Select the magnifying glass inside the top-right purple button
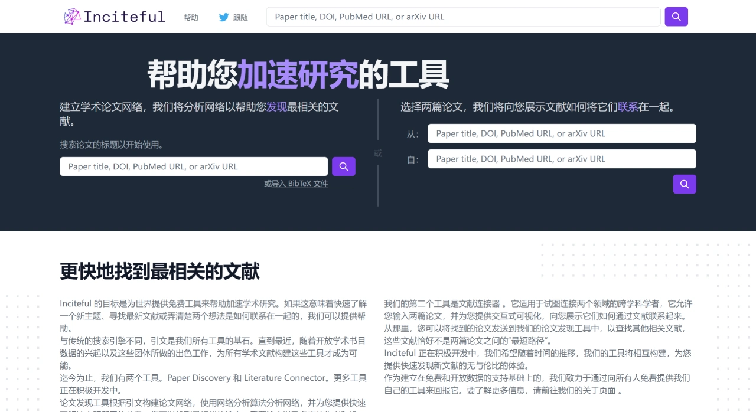Image resolution: width=756 pixels, height=412 pixels. click(x=676, y=17)
